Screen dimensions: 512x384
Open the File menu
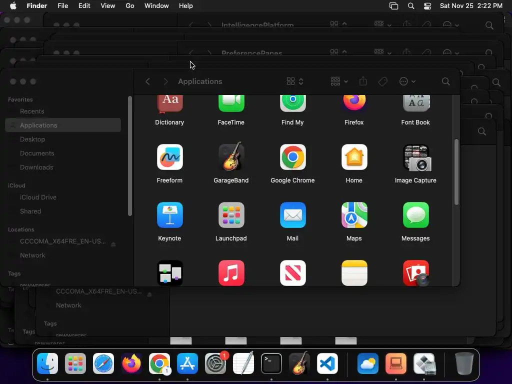point(62,6)
